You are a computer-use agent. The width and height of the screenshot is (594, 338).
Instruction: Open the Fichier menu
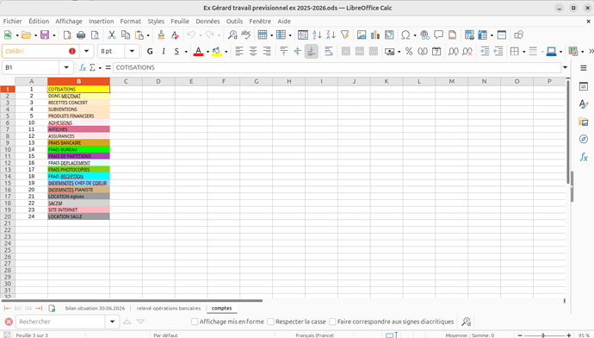point(13,22)
